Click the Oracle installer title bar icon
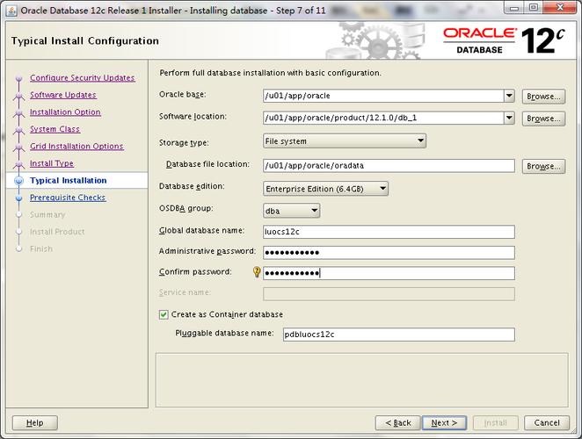The image size is (582, 439). 11,10
